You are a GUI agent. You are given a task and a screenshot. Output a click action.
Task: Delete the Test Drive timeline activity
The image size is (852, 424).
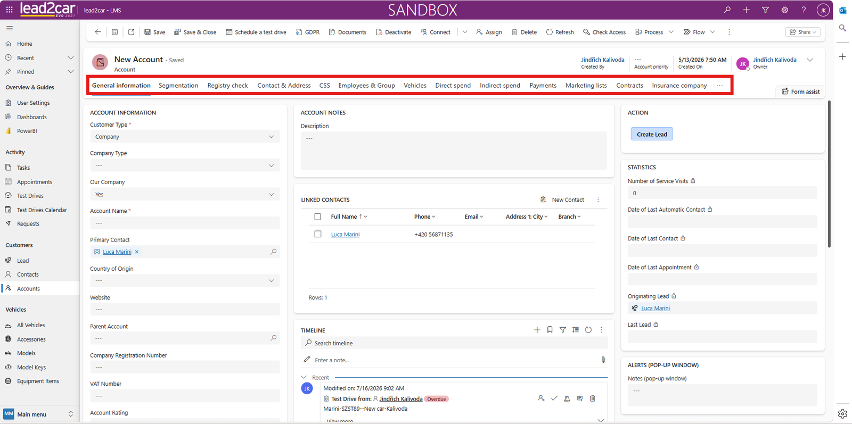[592, 398]
